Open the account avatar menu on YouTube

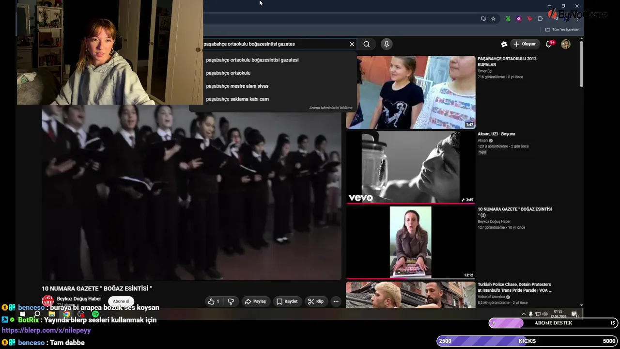pos(566,44)
